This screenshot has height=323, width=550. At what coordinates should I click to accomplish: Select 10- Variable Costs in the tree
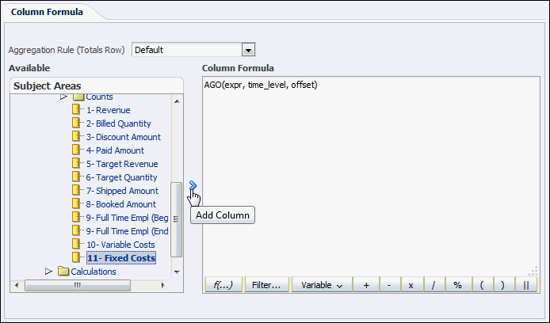point(120,245)
